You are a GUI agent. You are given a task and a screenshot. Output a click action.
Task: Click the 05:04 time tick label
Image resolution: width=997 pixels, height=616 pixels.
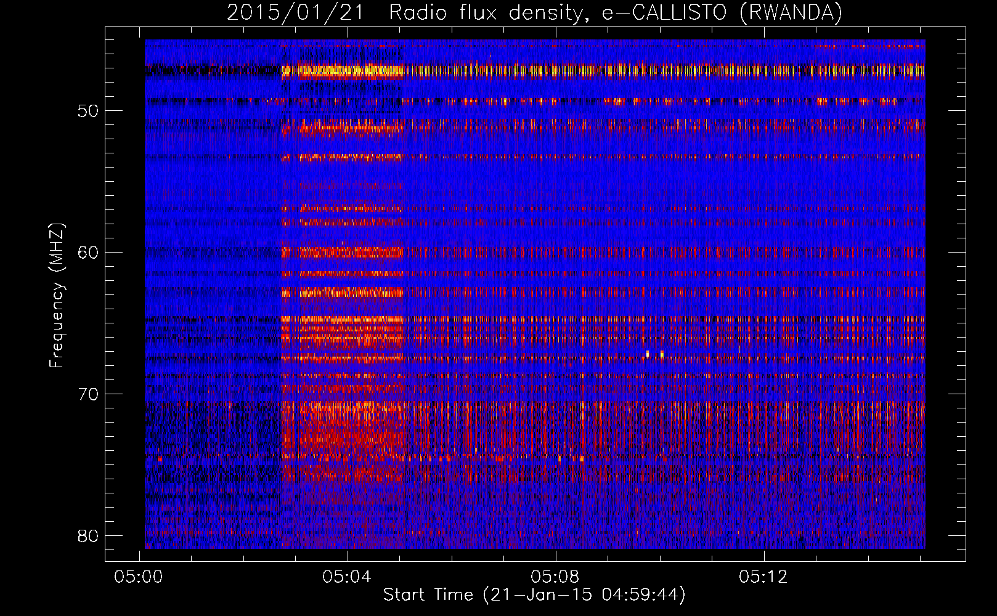[347, 577]
